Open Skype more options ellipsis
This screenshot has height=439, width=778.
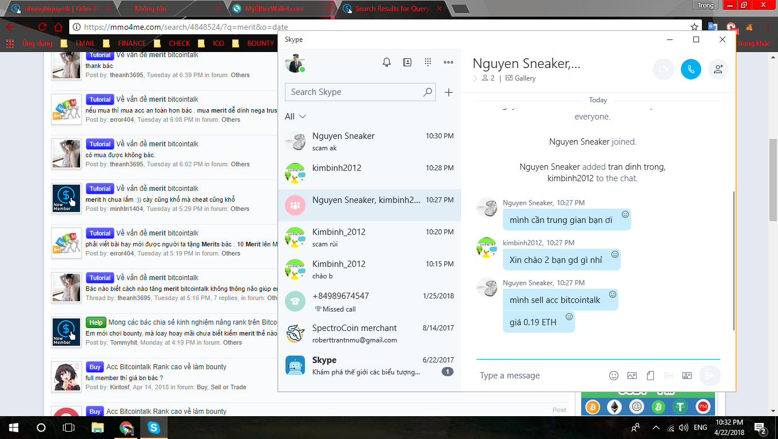[x=448, y=62]
